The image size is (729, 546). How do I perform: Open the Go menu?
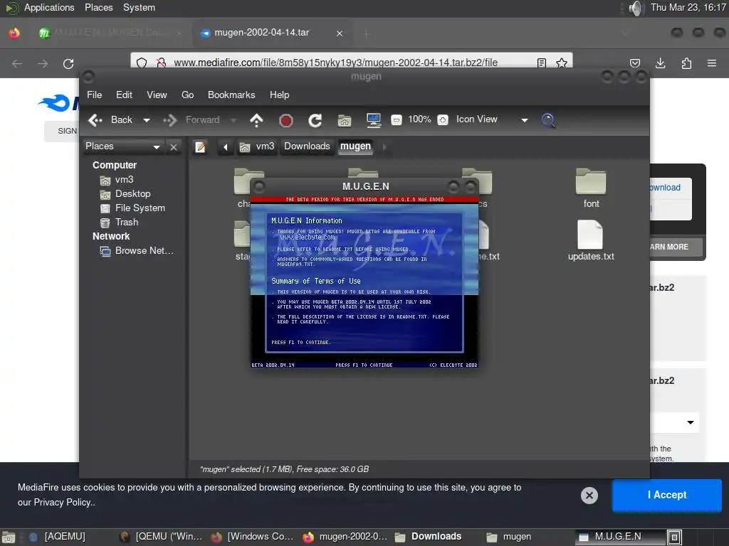click(187, 95)
